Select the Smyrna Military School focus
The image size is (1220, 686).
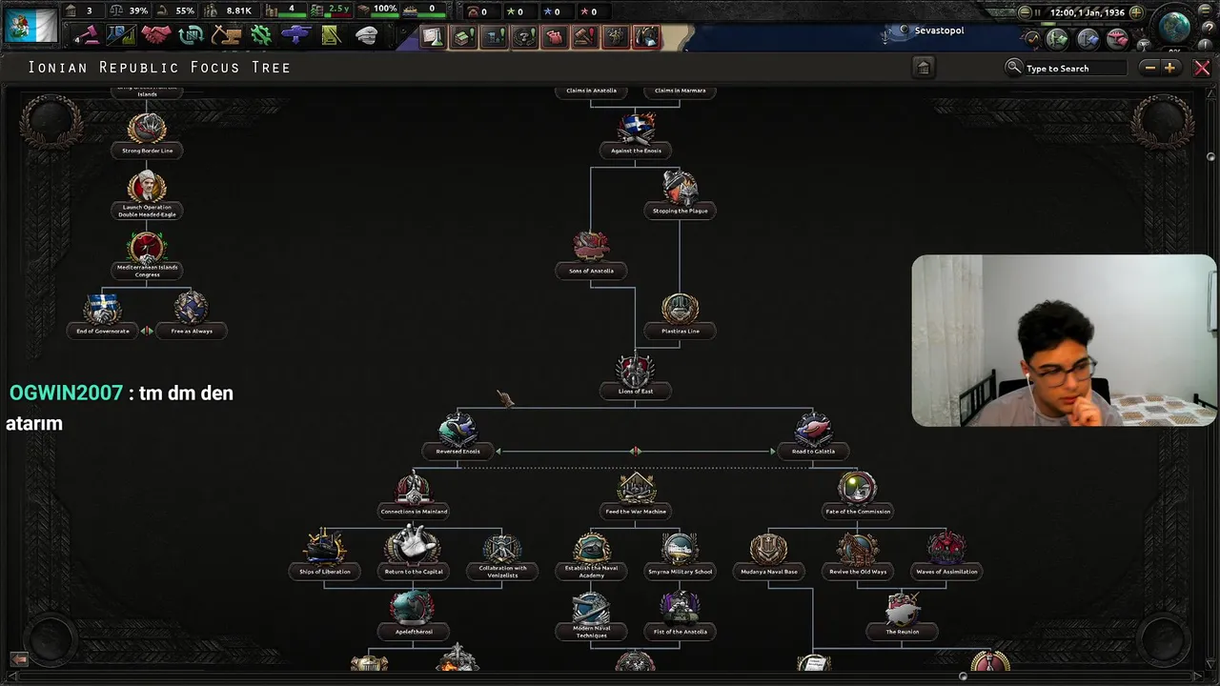(680, 556)
